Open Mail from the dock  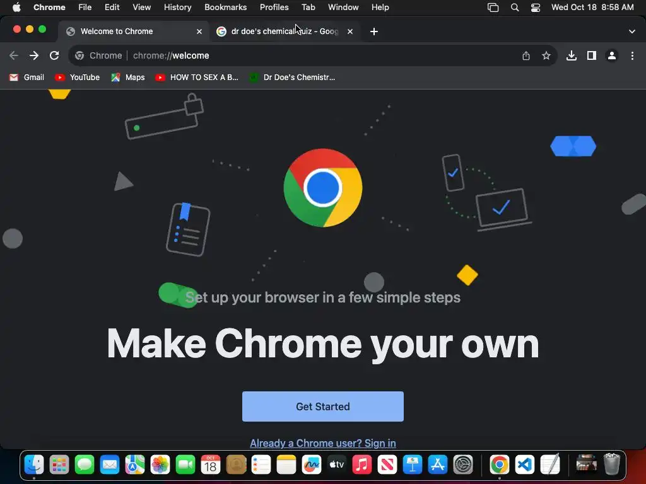[x=110, y=465]
